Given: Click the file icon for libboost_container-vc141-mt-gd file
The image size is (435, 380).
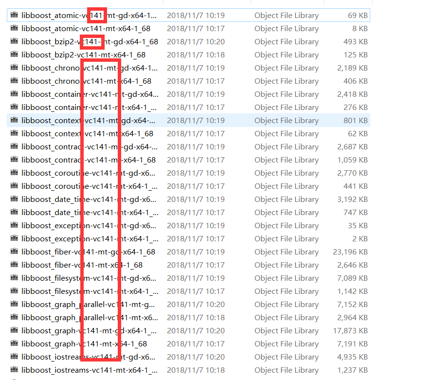Looking at the screenshot, I should (15, 94).
